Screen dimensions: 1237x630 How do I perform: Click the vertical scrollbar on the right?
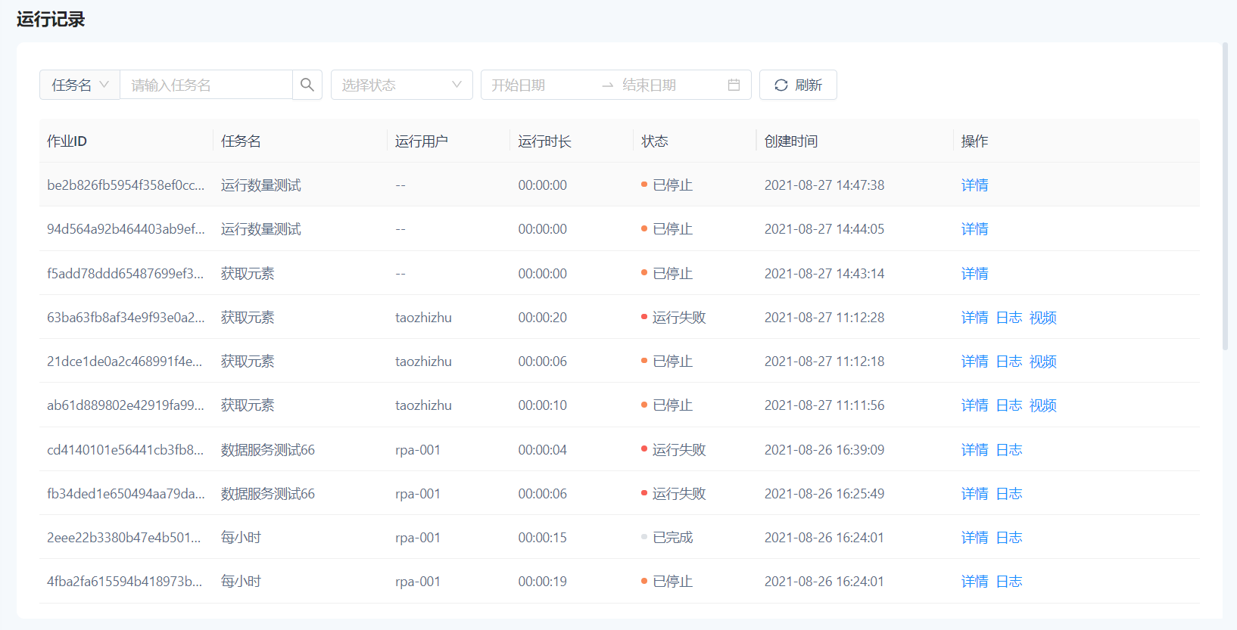click(1226, 197)
